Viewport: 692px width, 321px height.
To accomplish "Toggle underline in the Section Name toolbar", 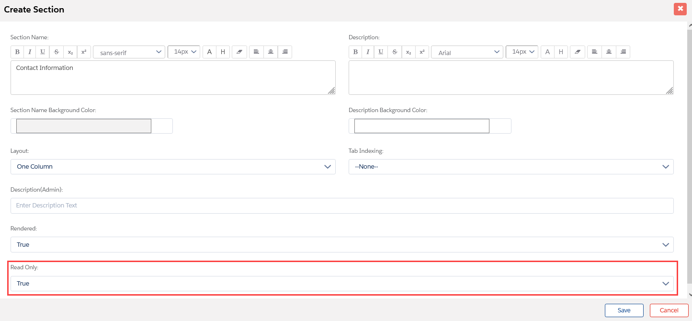I will (x=43, y=52).
